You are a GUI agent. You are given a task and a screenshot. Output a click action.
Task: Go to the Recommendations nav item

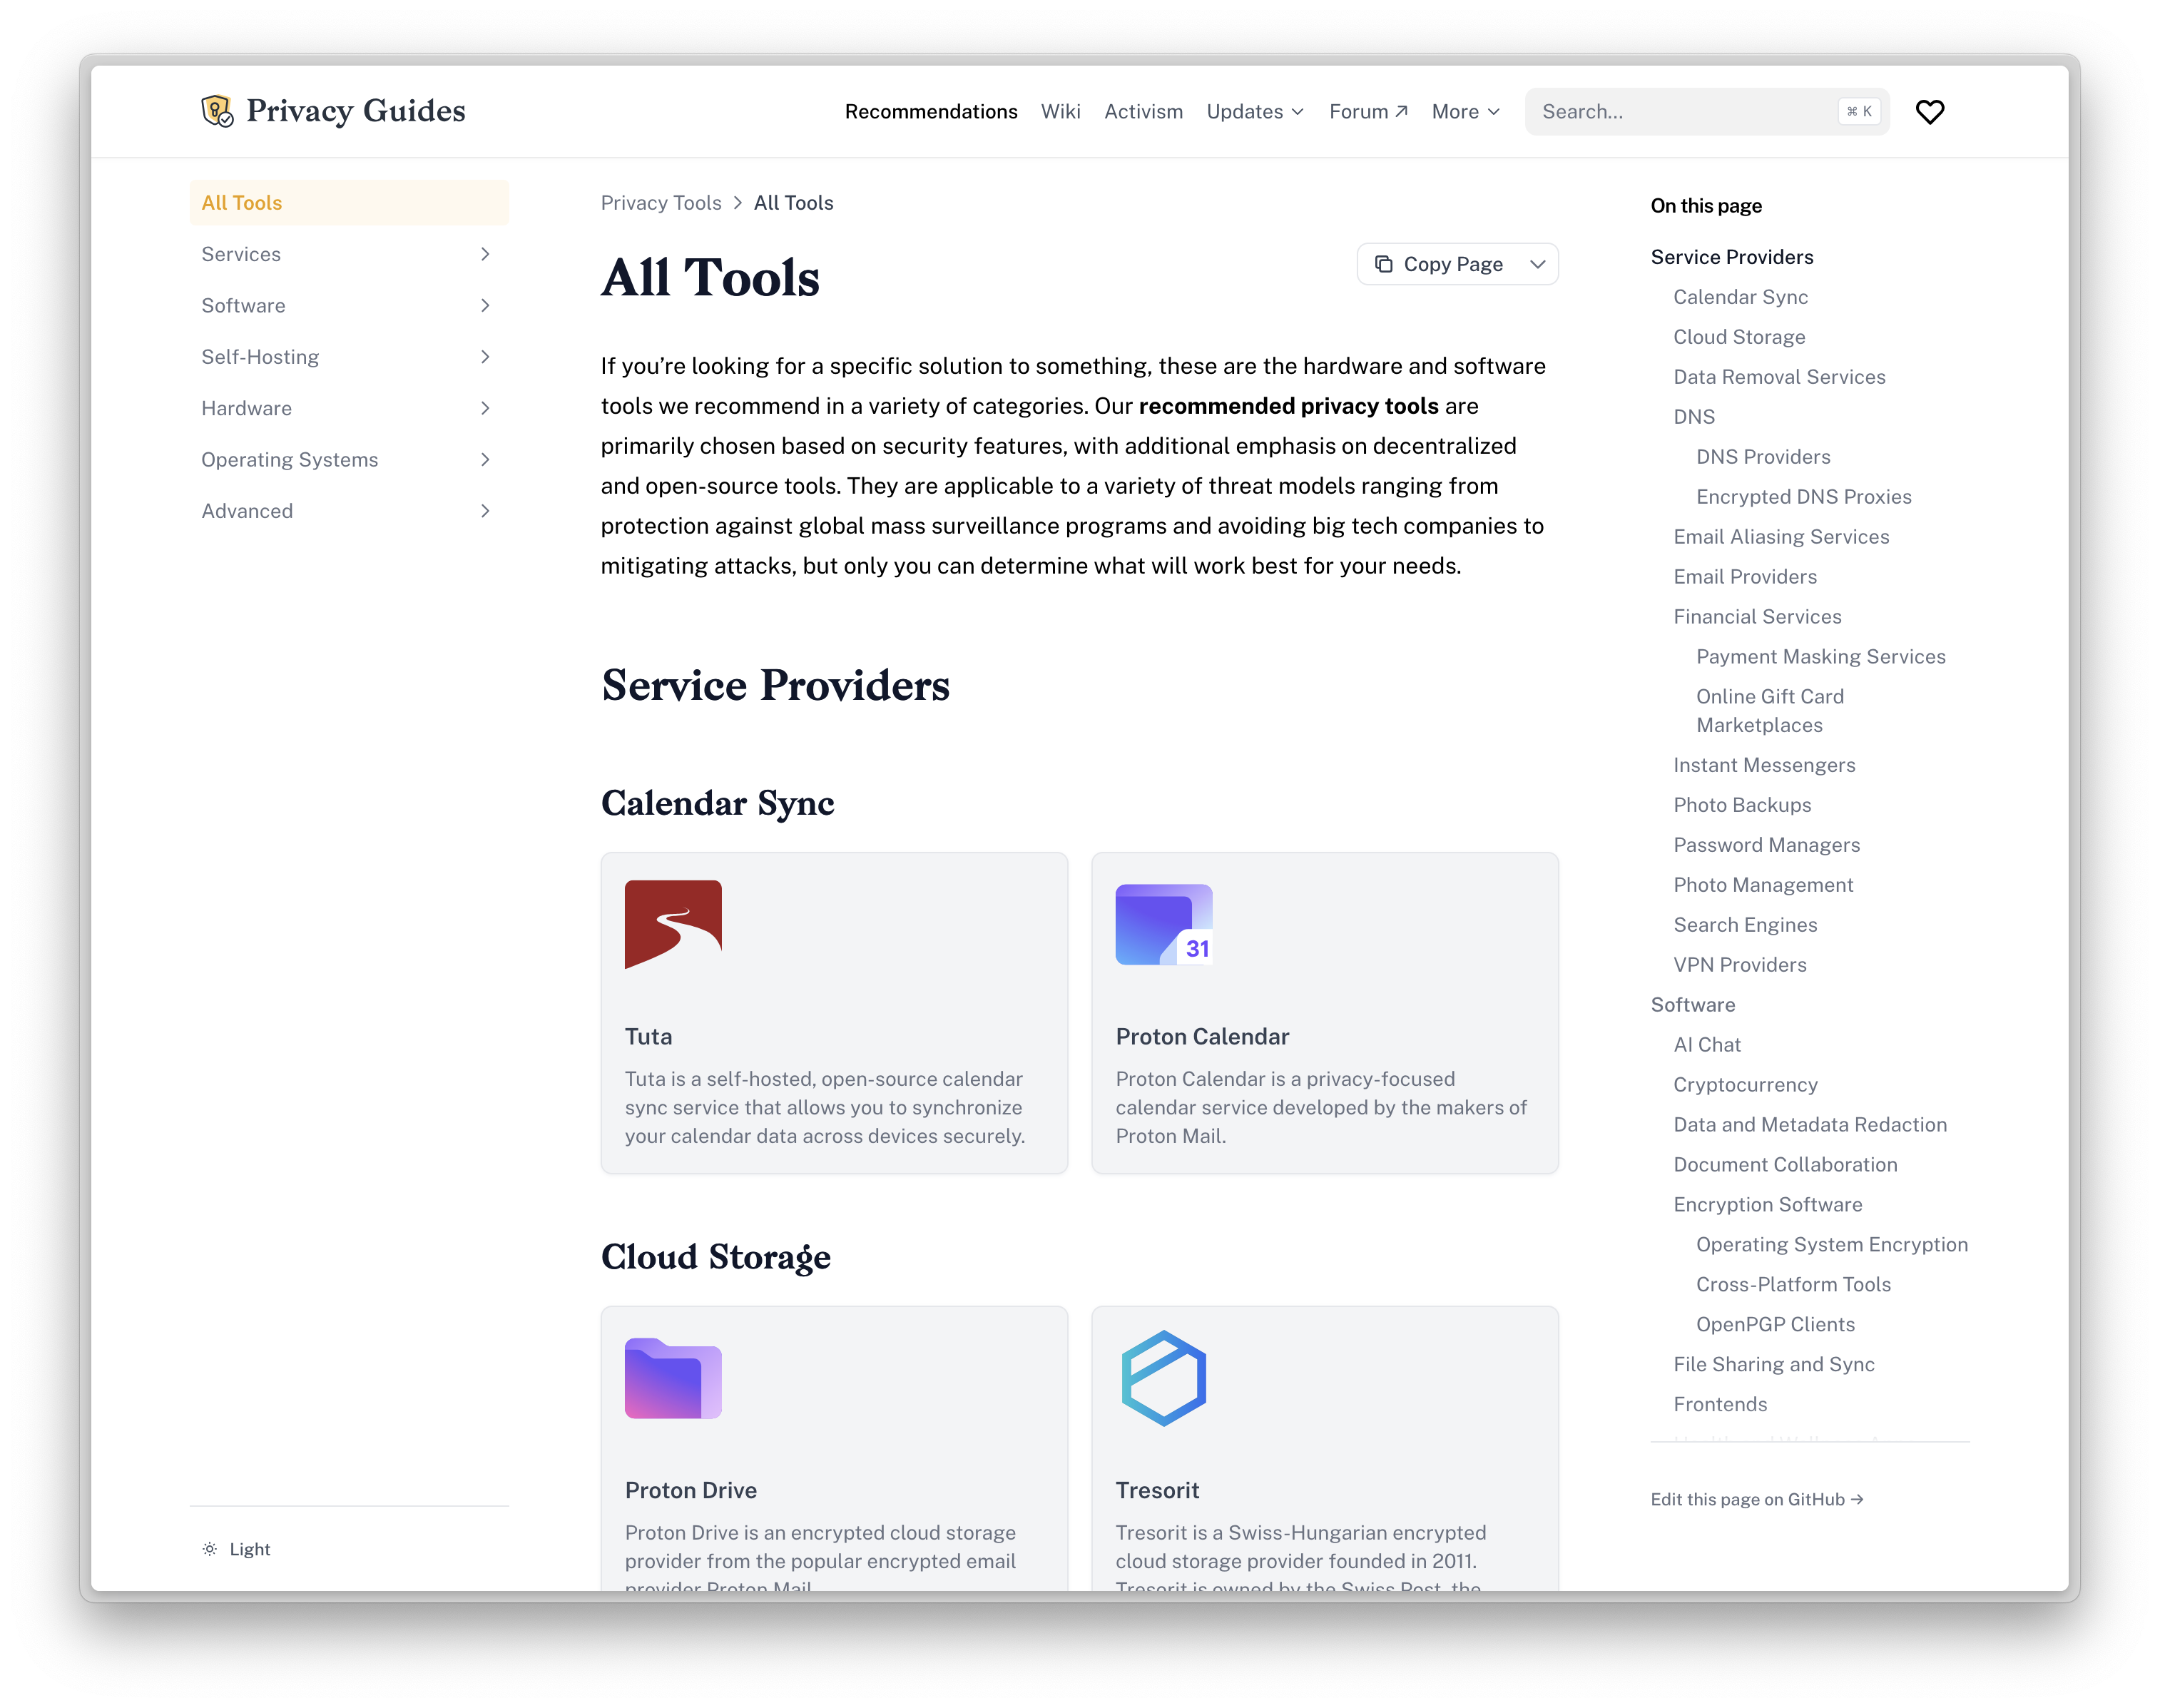tap(931, 112)
